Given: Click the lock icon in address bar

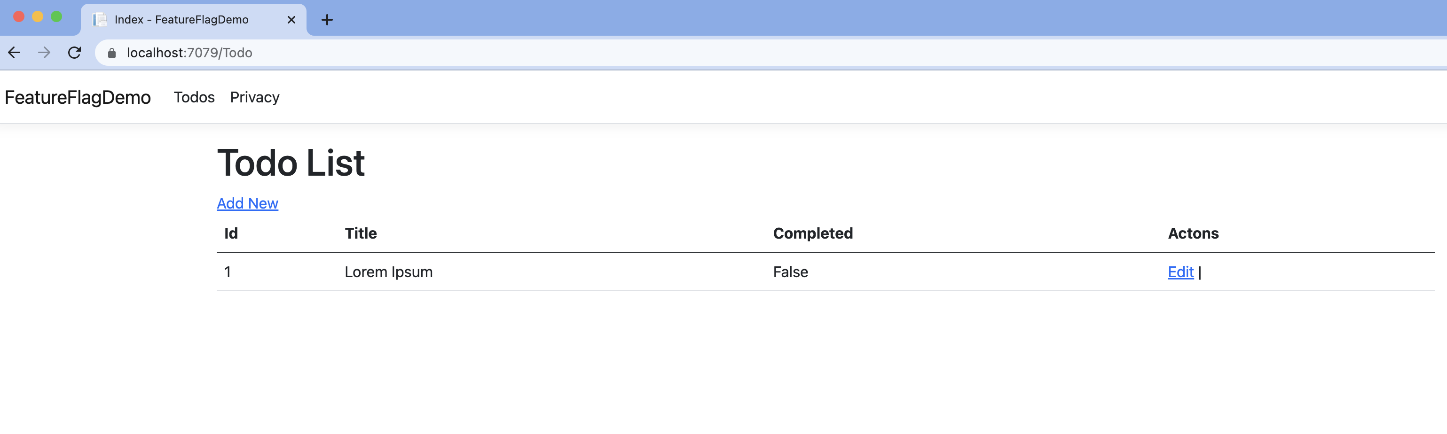Looking at the screenshot, I should tap(112, 53).
